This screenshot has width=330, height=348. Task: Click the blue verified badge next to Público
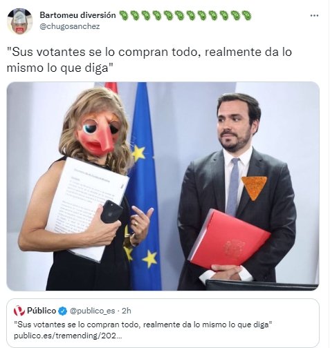[x=62, y=311]
